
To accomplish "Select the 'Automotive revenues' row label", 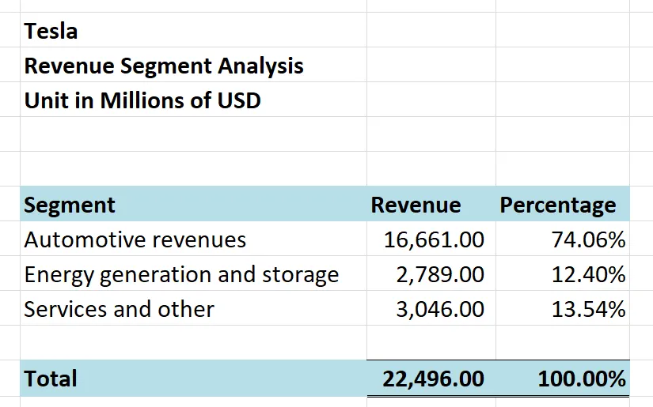I will pyautogui.click(x=193, y=239).
